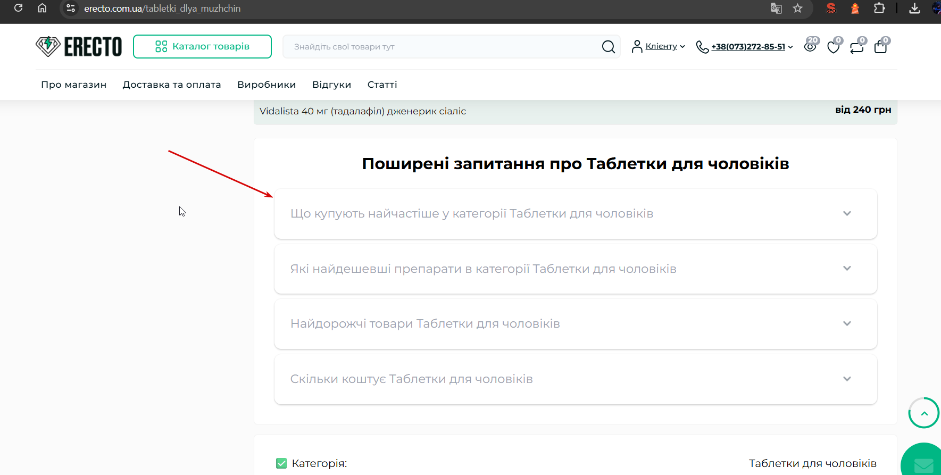Open the wishlist heart icon
Screen dimensions: 941x475
tap(834, 47)
